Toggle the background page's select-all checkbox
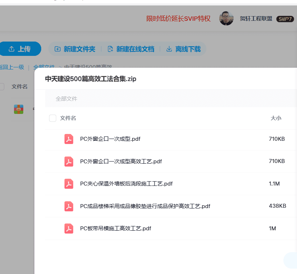 (x=2, y=87)
